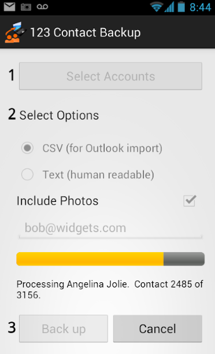Select CSV (for Outlook import) radio option
Viewport: 215px width, 354px height.
(27, 148)
